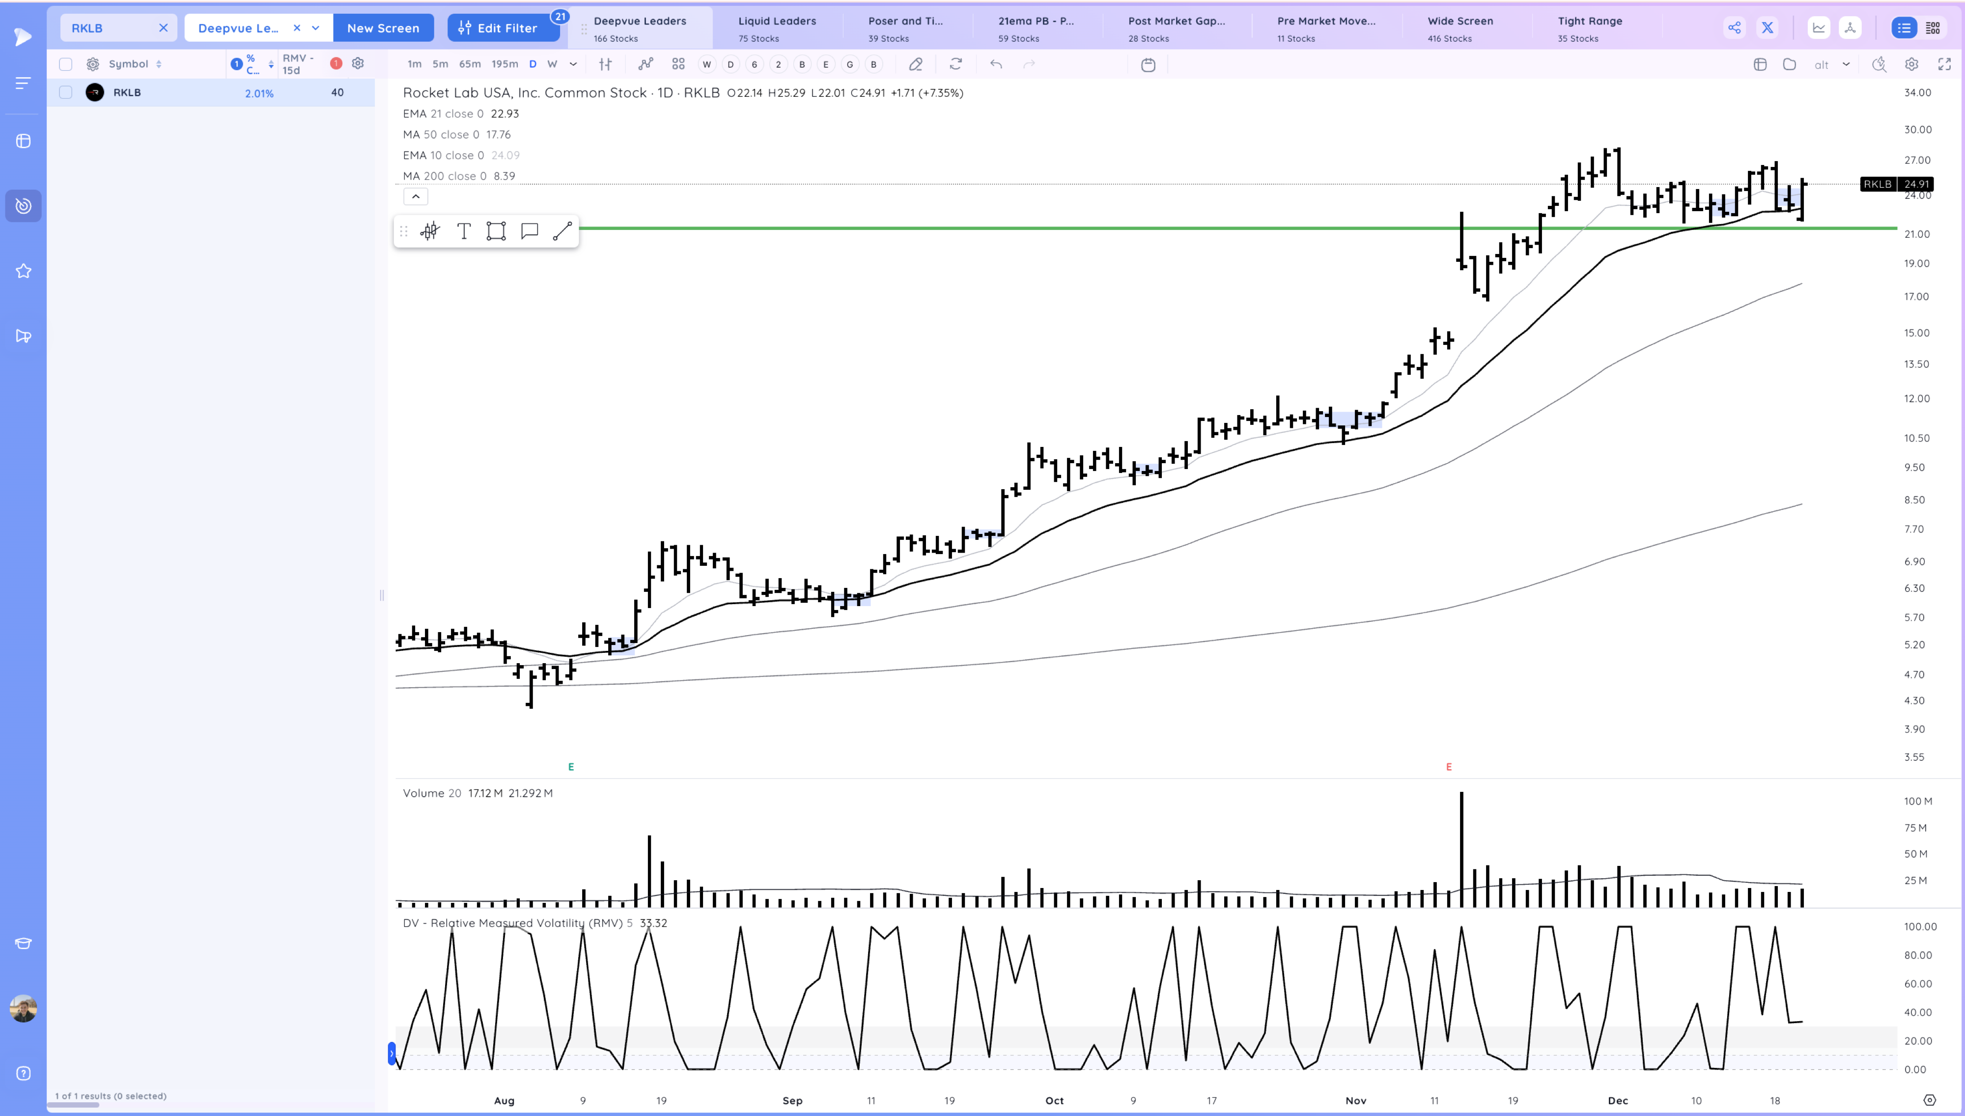
Task: Open the chart style bars icon
Action: click(x=605, y=64)
